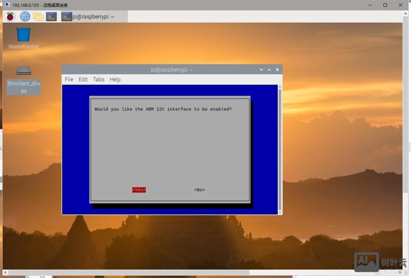The width and height of the screenshot is (411, 278).
Task: Open the Help menu in terminal
Action: coord(115,80)
